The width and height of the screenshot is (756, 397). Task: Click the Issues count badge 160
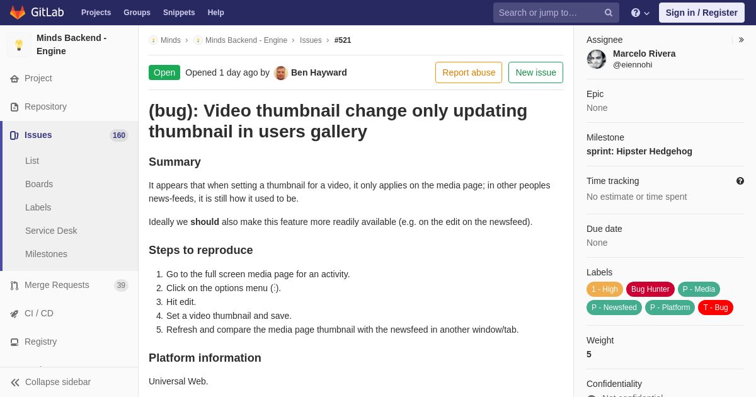coord(119,135)
